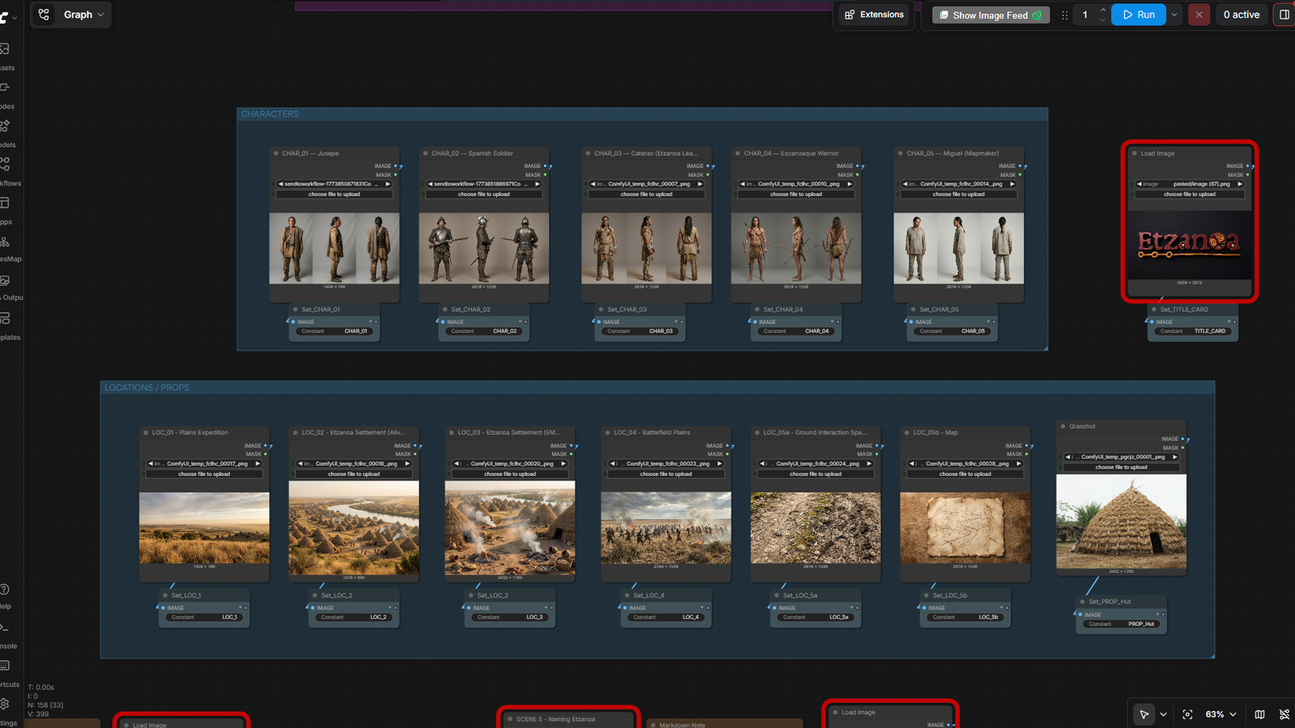This screenshot has height=728, width=1295.
Task: Increase the batch count stepper
Action: tap(1103, 9)
